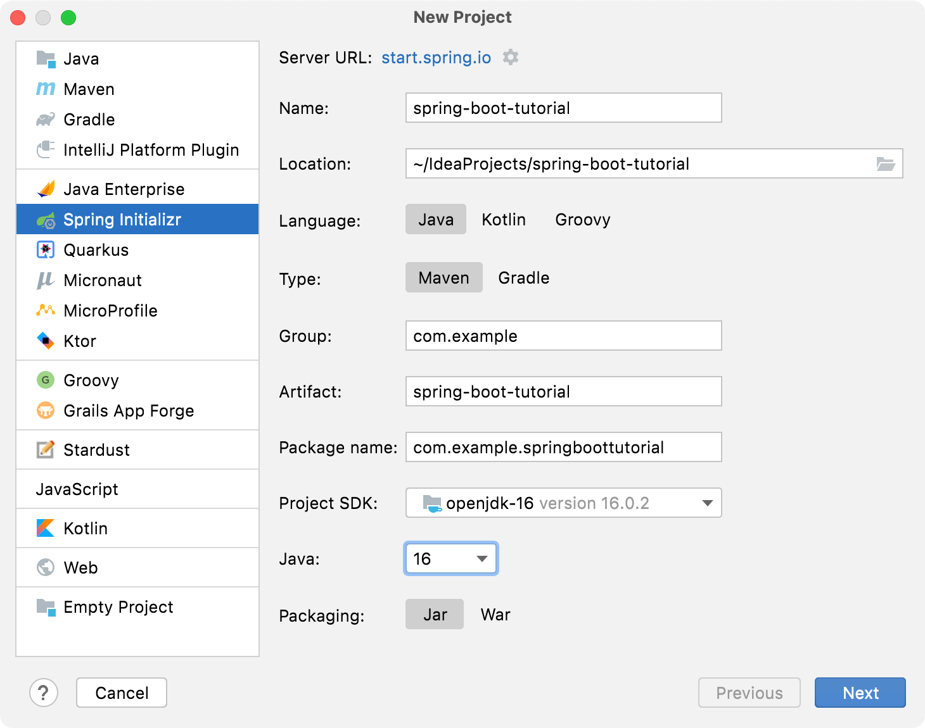
Task: Click the Quarkus icon
Action: tap(46, 250)
